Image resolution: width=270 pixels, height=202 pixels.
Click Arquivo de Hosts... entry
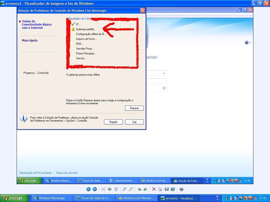pyautogui.click(x=86, y=39)
